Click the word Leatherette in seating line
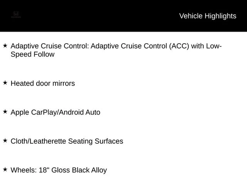The image size is (247, 185). (48, 141)
